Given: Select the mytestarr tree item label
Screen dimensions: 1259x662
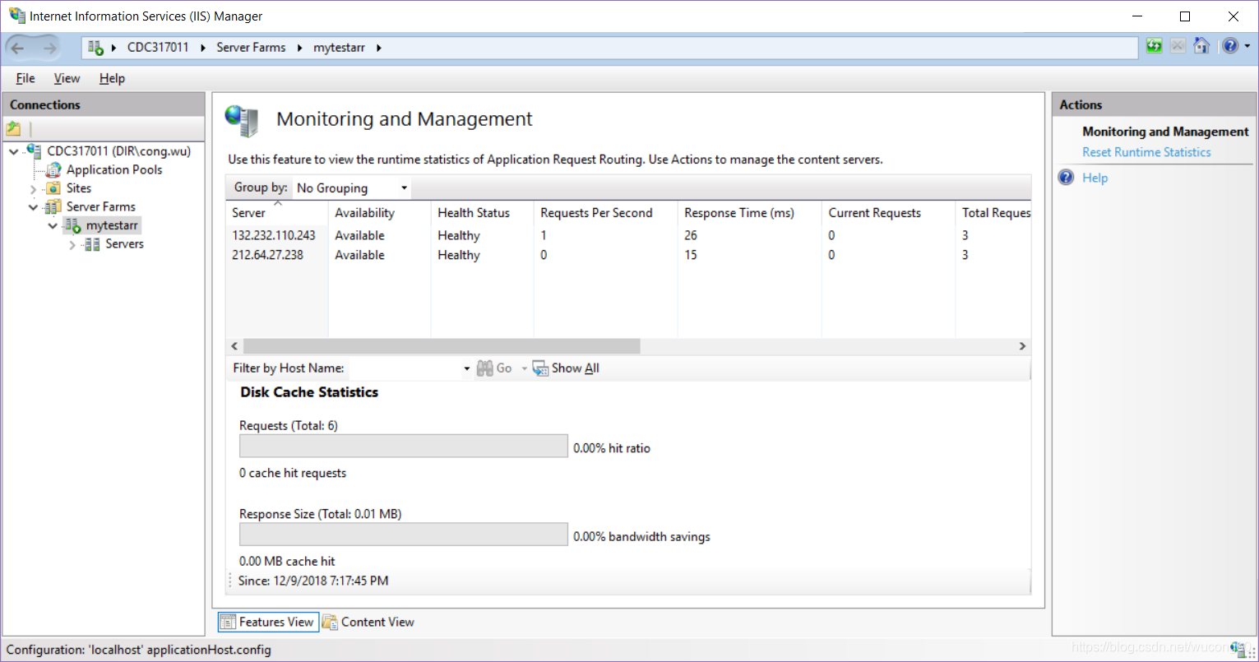Looking at the screenshot, I should [113, 225].
